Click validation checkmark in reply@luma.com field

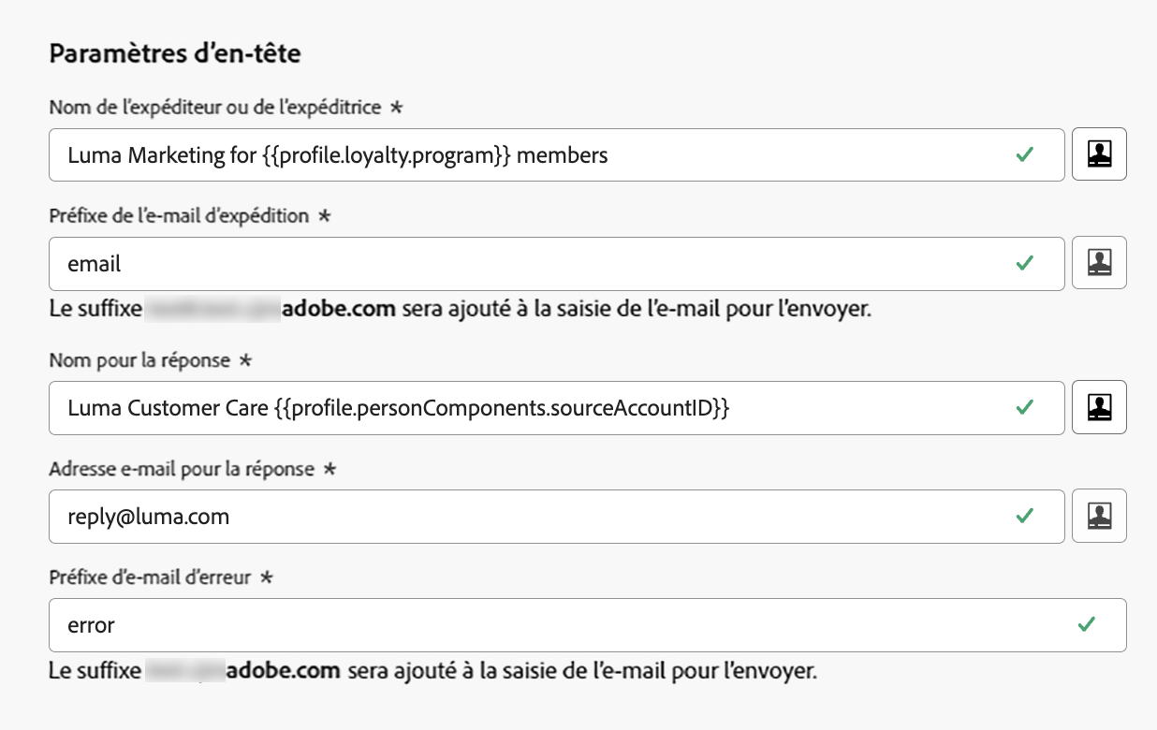(x=1025, y=516)
